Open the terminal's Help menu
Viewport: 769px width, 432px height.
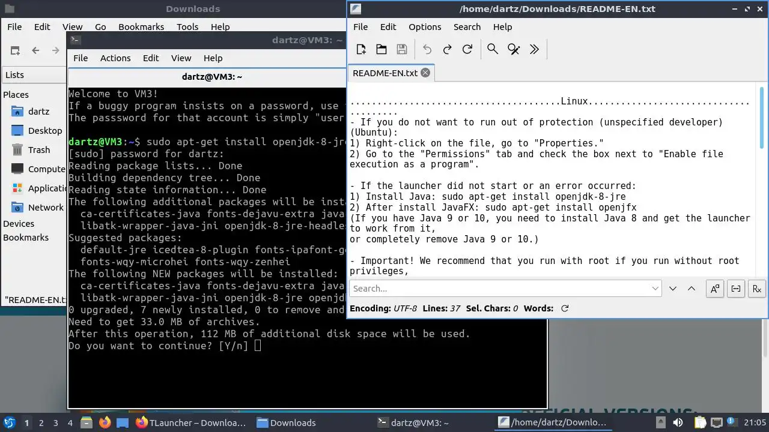213,58
